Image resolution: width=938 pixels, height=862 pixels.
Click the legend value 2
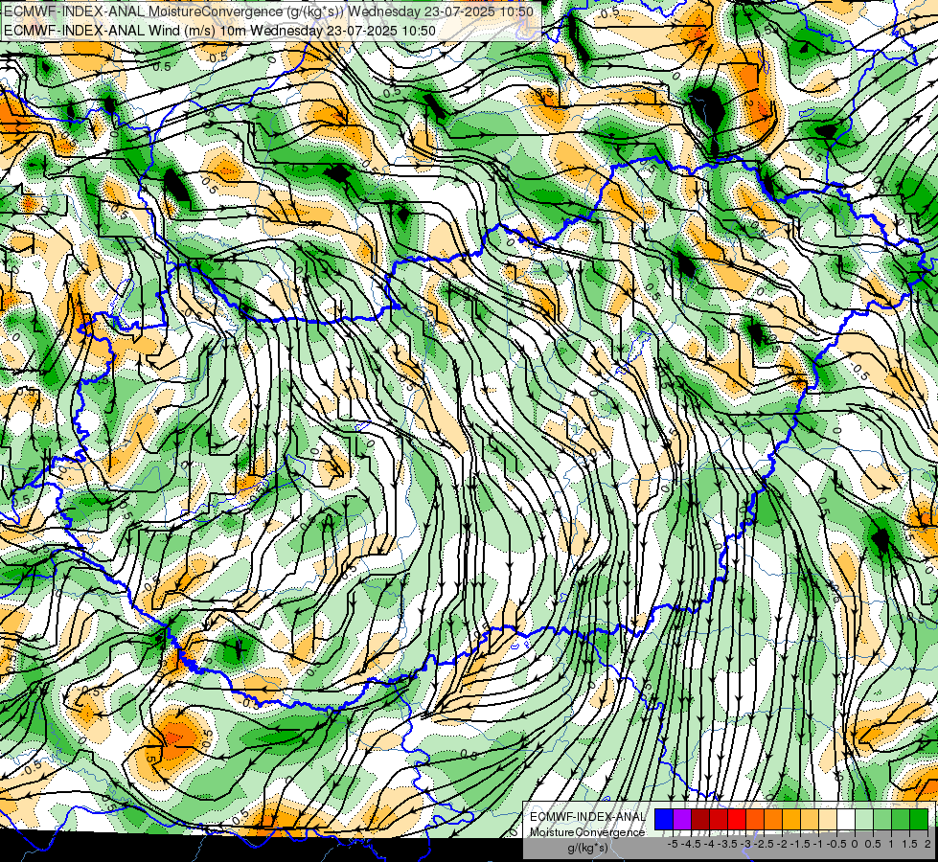927,844
